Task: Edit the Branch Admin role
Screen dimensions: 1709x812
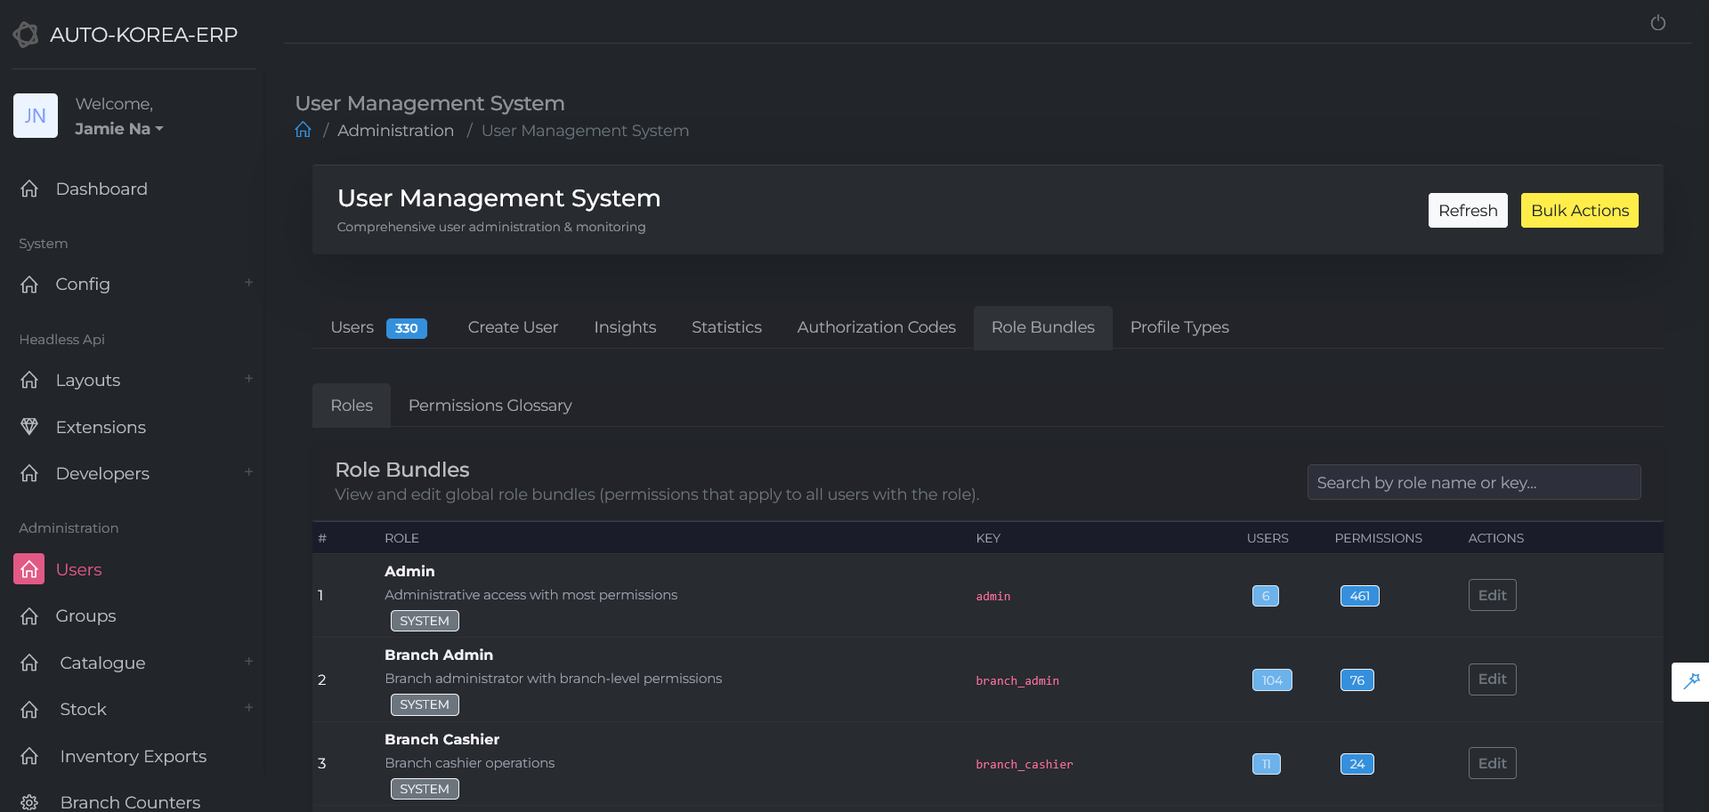Action: click(x=1492, y=679)
